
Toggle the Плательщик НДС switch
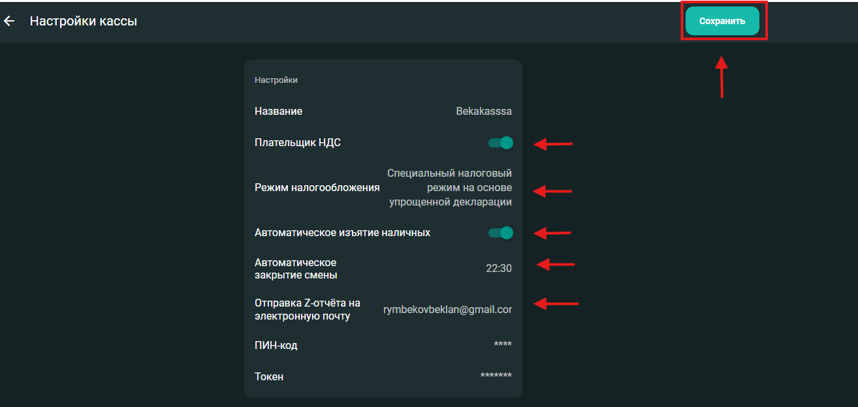[501, 143]
